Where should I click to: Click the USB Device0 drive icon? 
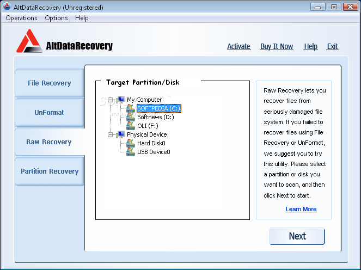131,152
